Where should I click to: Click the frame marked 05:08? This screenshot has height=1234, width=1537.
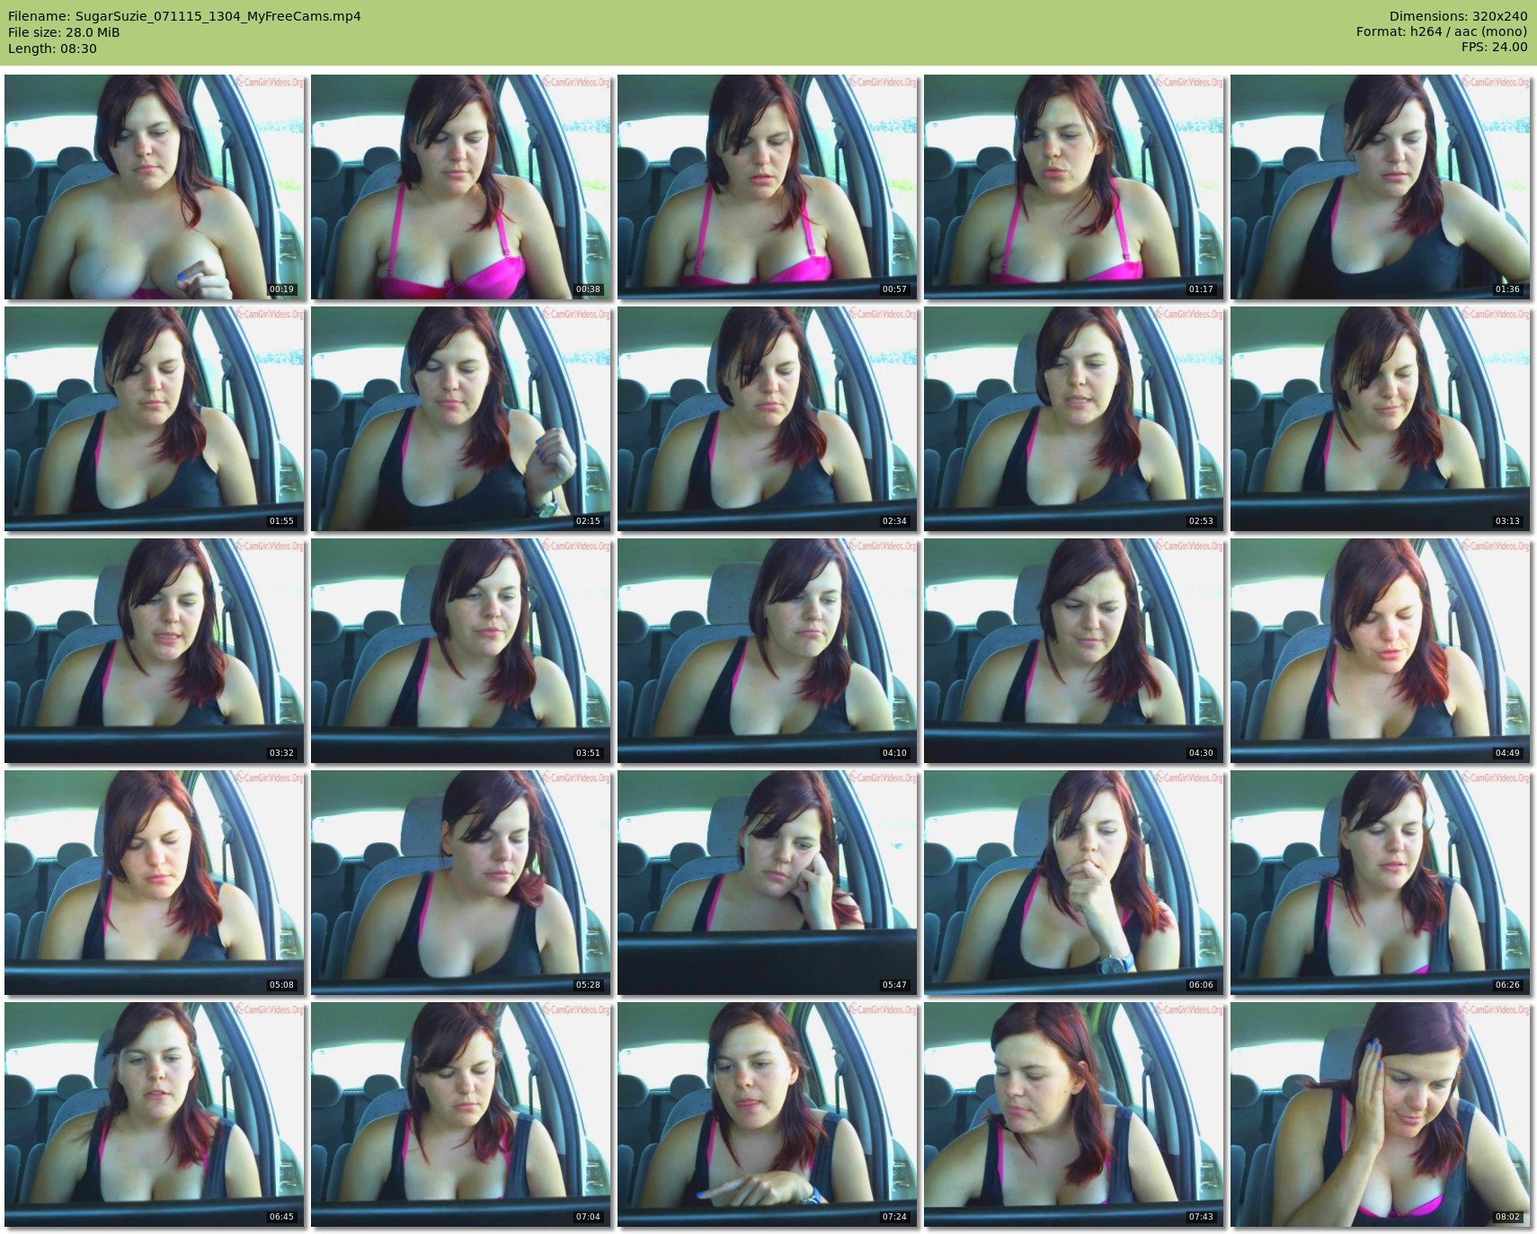tap(155, 883)
